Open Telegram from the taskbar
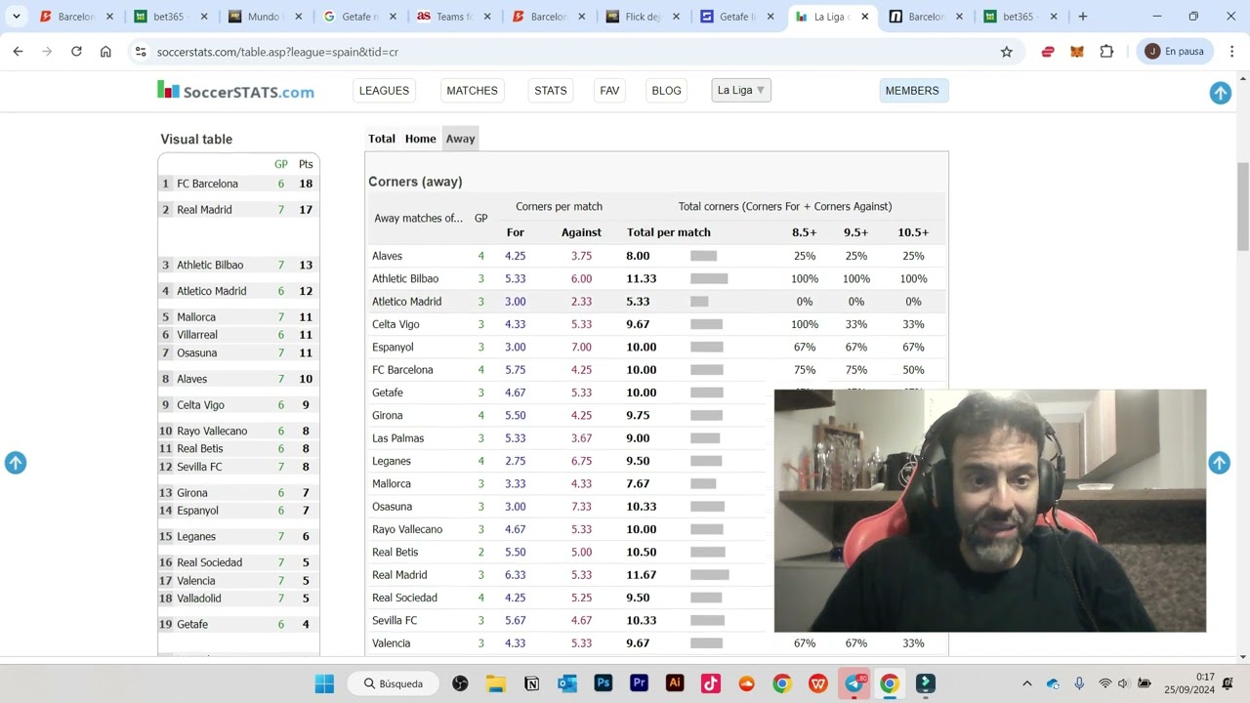 pos(854,683)
